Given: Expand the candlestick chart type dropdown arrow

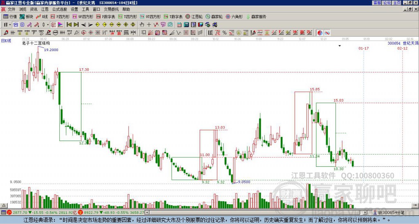Looking at the screenshot, I should pyautogui.click(x=48, y=25).
